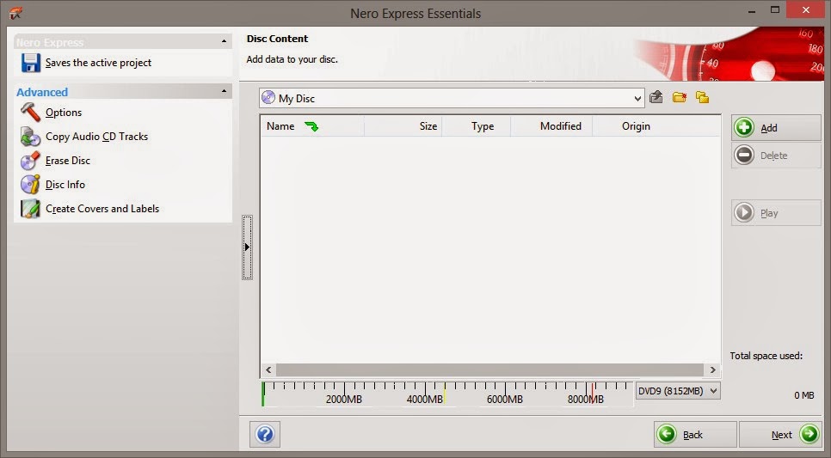Click the yellow marker on capacity ruler

(445, 393)
